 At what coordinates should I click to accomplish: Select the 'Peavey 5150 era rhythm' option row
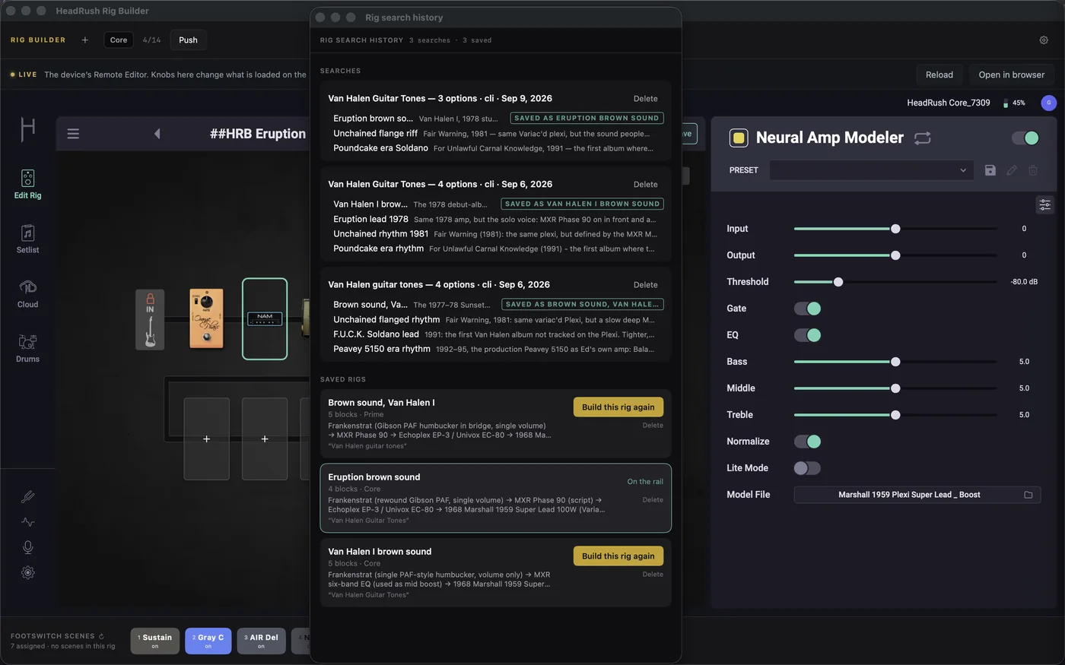pos(496,349)
